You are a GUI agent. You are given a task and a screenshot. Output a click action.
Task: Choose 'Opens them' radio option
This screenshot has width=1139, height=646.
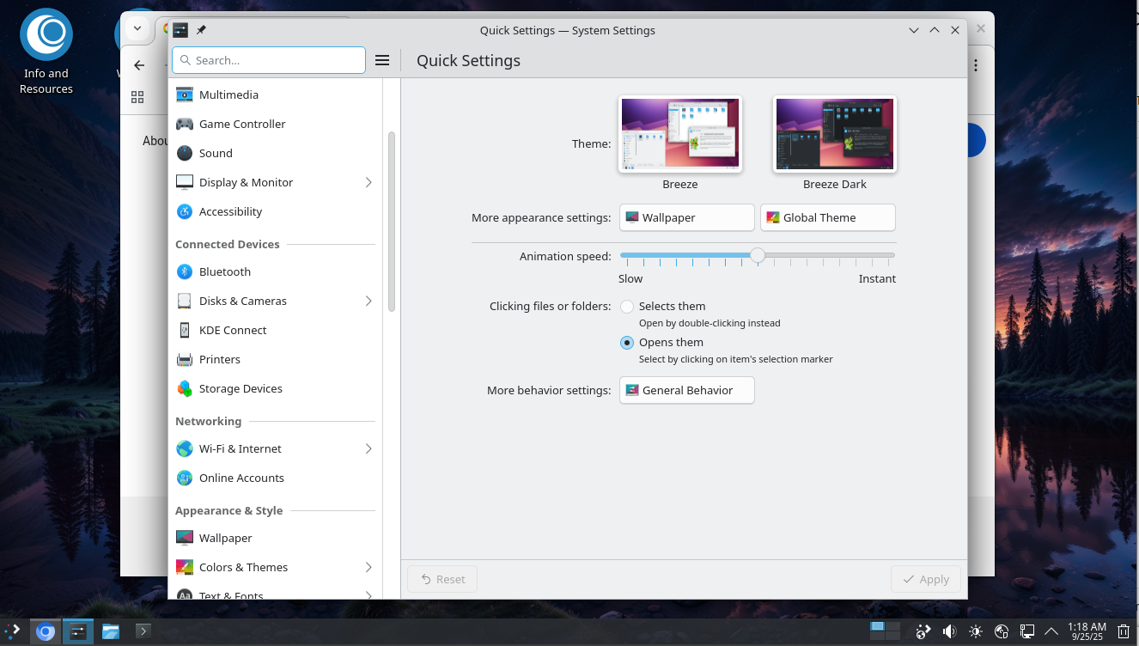(627, 343)
